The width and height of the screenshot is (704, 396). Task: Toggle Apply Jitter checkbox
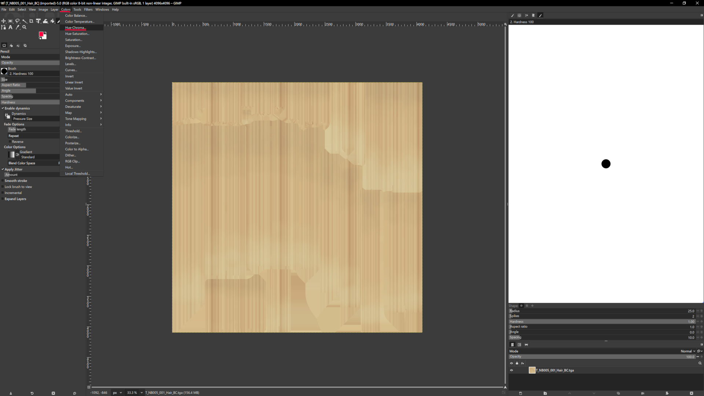(3, 169)
